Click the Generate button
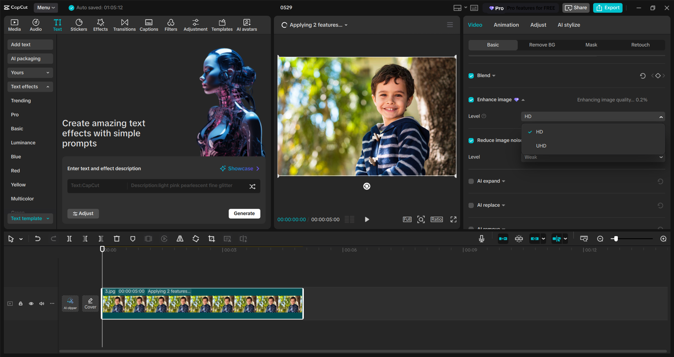Viewport: 674px width, 357px height. pos(244,213)
